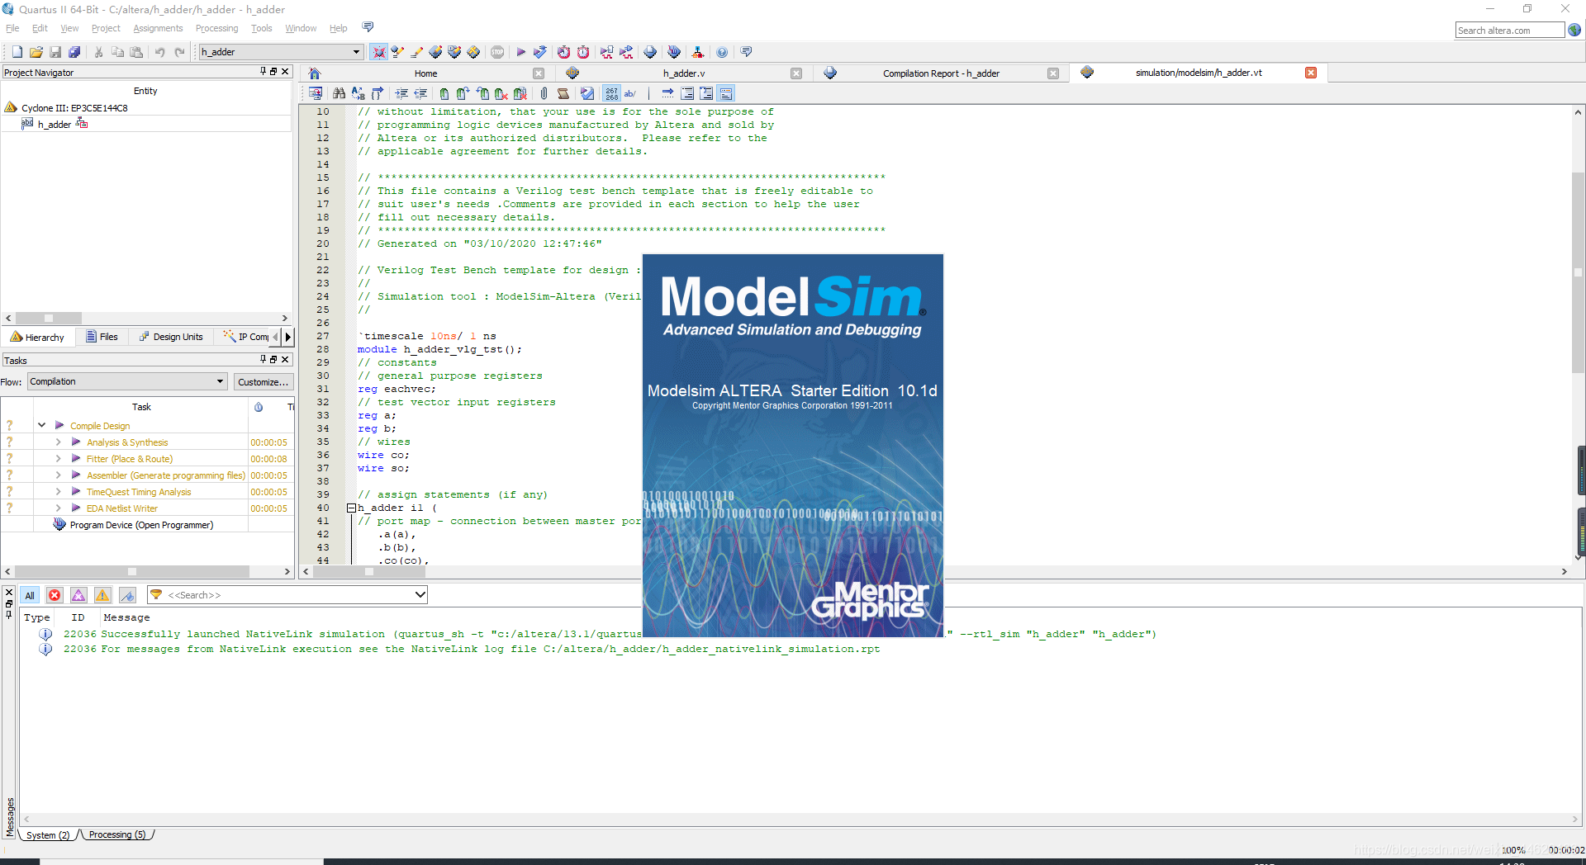Click the editor horizontal scrollbar thumb
Viewport: 1586px width, 865px height.
point(369,571)
